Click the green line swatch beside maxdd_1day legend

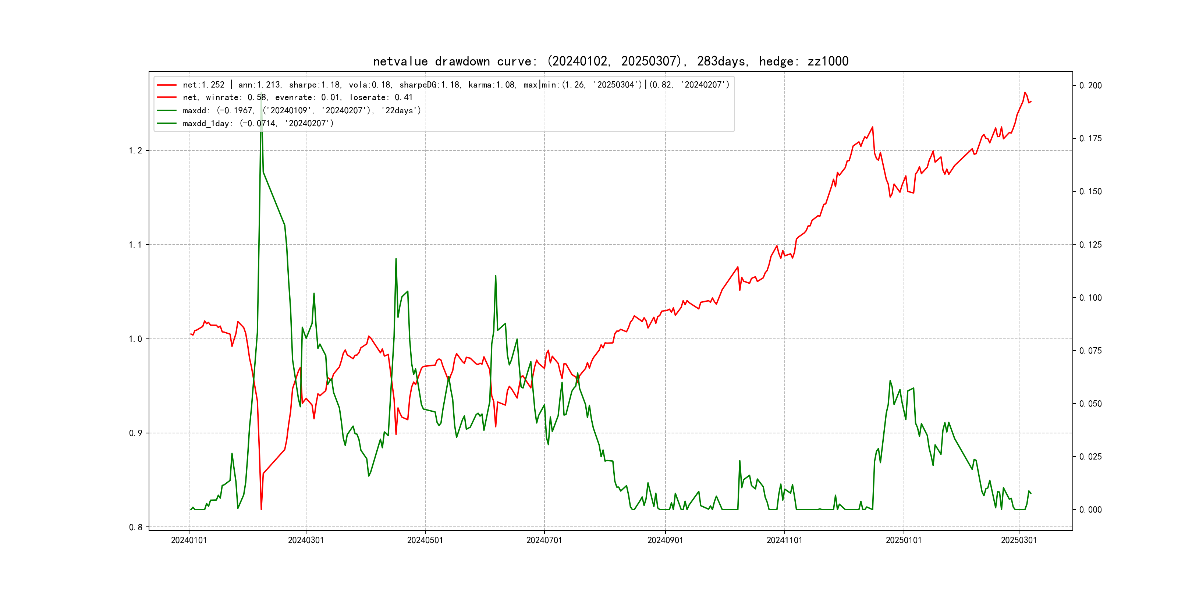click(167, 123)
